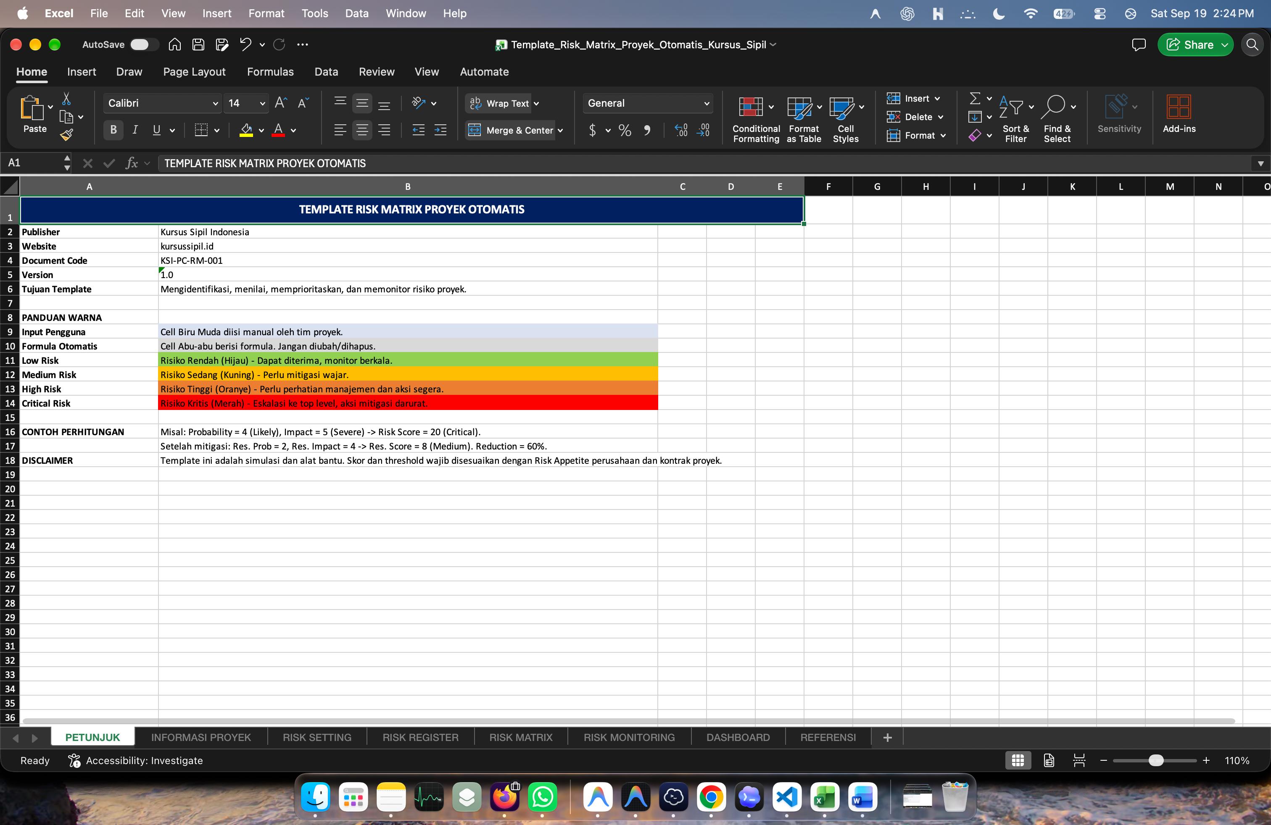Open Add-ins from the ribbon
The image size is (1271, 825).
point(1179,115)
